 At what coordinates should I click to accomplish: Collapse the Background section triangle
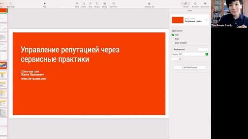point(172,49)
